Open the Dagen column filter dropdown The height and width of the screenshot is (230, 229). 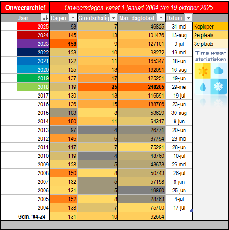coord(73,18)
